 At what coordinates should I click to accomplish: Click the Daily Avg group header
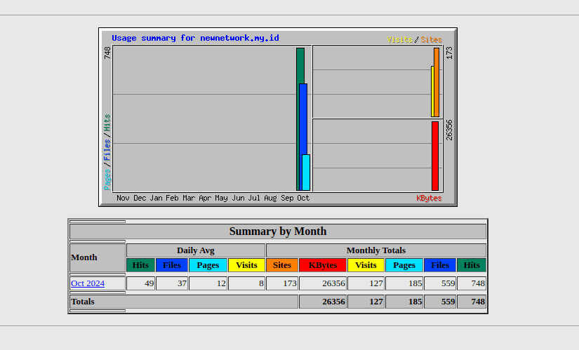click(196, 250)
